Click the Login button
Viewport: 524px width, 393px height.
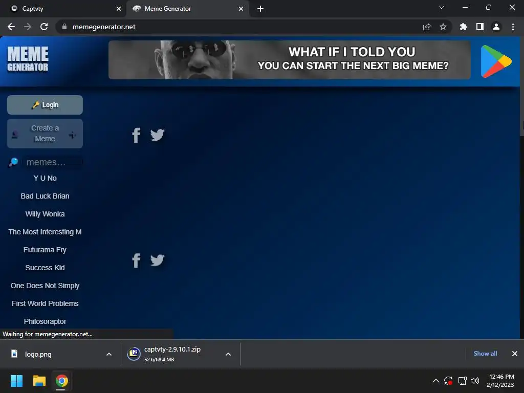point(45,105)
